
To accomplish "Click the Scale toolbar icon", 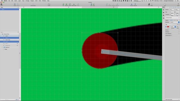I will coord(94,4).
